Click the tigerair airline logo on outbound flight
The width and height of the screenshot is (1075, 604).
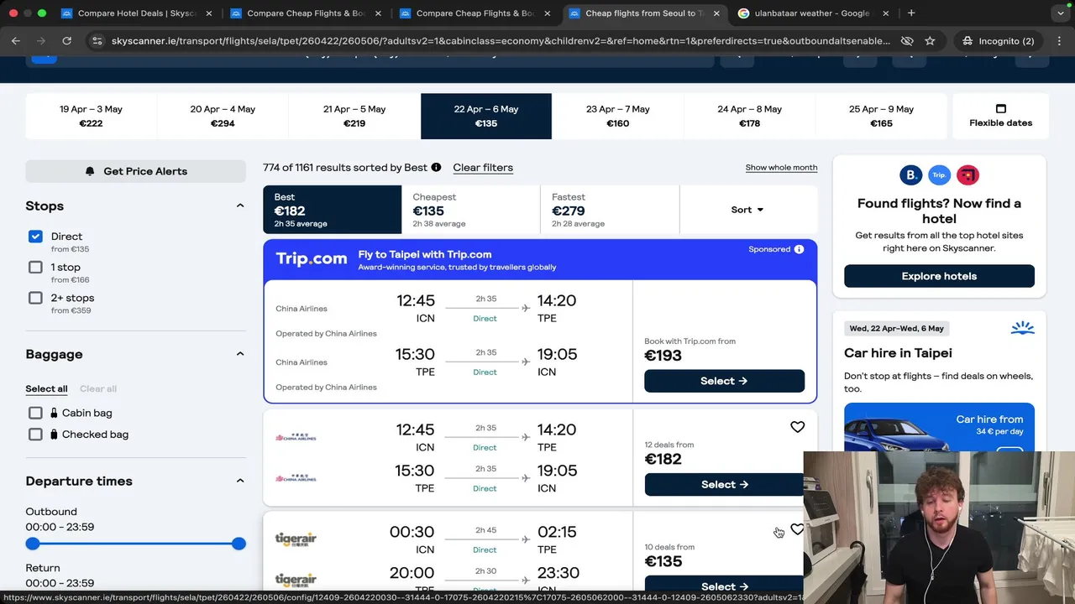[296, 539]
